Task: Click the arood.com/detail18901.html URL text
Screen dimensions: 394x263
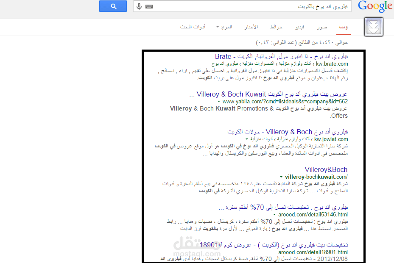Action: 313,252
